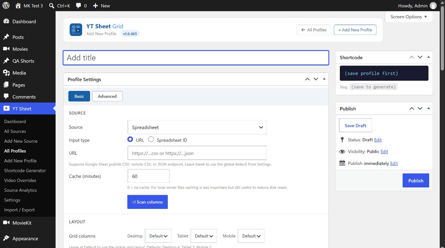Click the QA Shorts pin icon
This screenshot has height=248, width=445.
tap(6, 61)
